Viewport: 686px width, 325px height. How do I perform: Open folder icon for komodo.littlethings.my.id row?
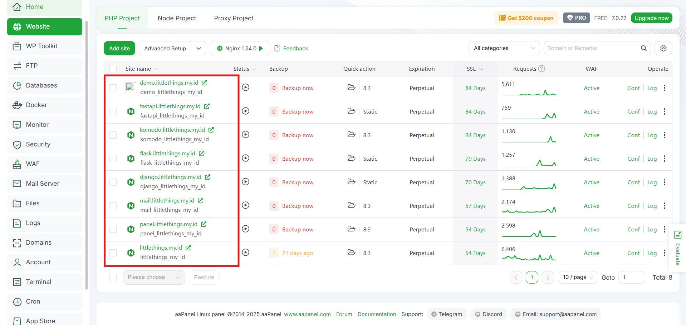(x=351, y=135)
